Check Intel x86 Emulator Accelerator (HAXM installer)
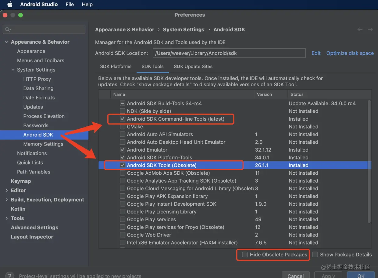 point(123,242)
